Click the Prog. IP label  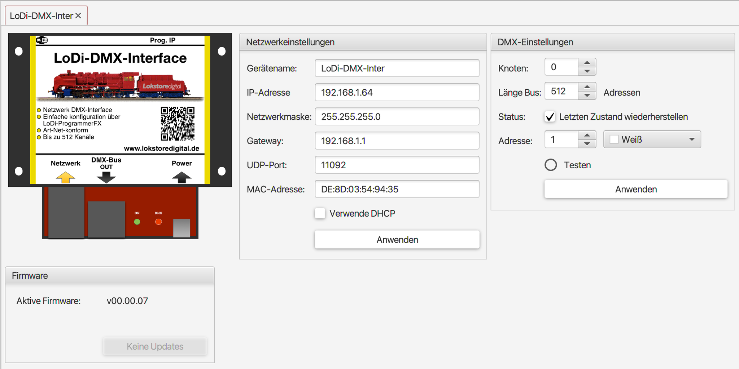pos(163,40)
